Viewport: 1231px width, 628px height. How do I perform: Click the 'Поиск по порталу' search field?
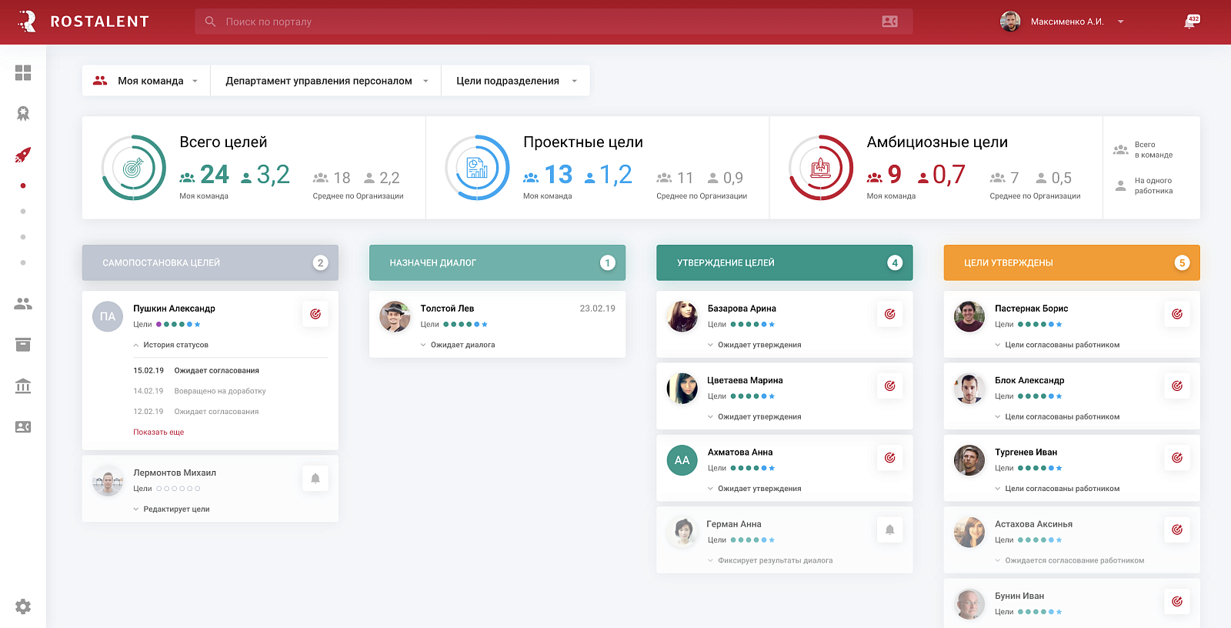click(554, 22)
